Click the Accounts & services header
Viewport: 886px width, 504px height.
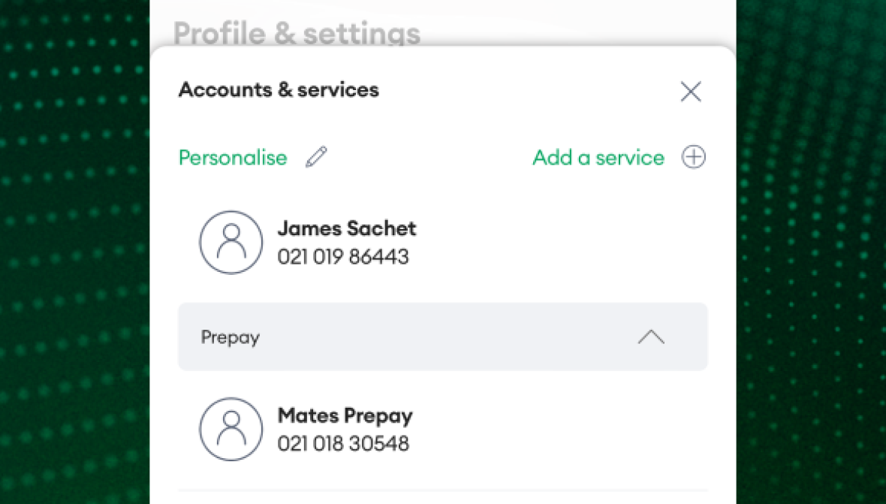tap(279, 89)
